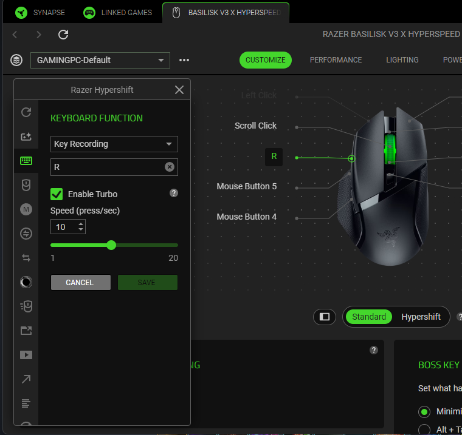462x435 pixels.
Task: Select the Multimedia play icon in sidebar
Action: (x=26, y=355)
